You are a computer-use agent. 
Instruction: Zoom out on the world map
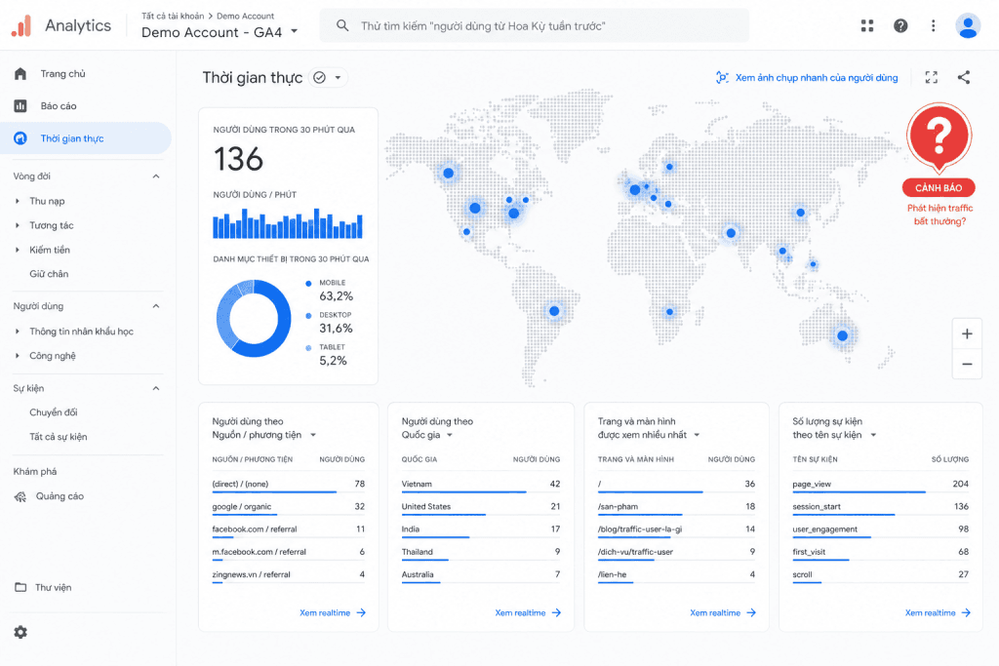(x=967, y=364)
